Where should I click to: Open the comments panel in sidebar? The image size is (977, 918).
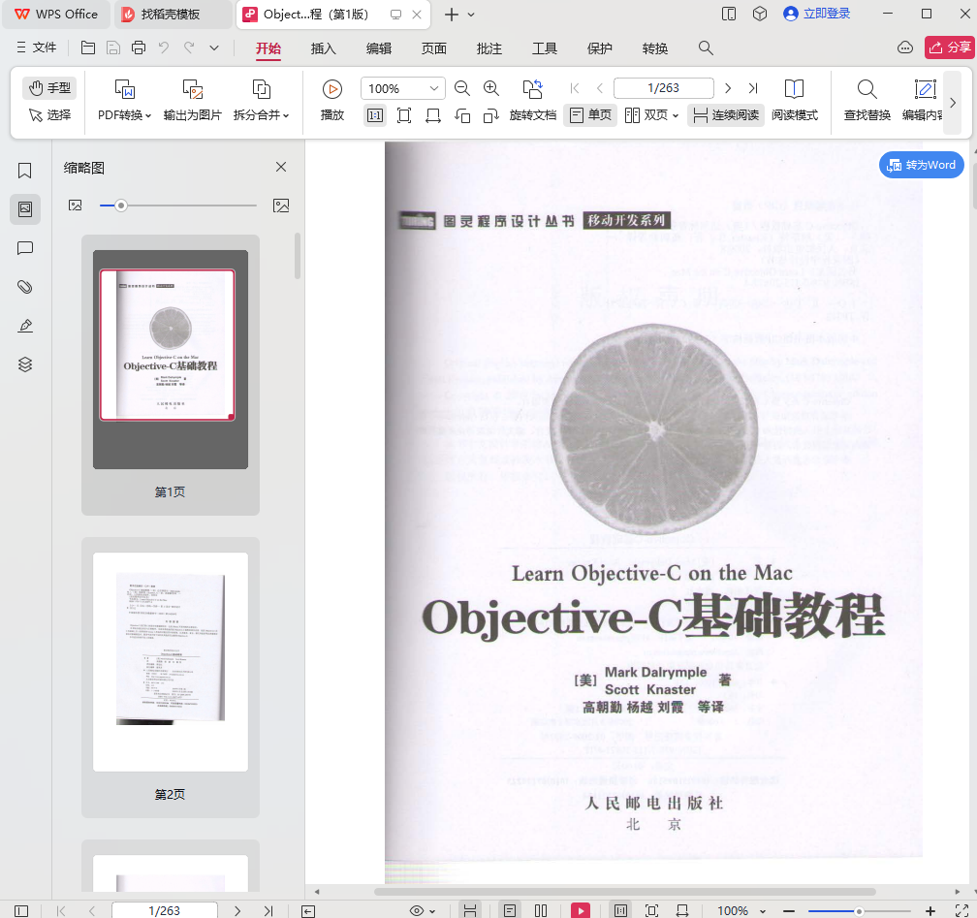24,248
